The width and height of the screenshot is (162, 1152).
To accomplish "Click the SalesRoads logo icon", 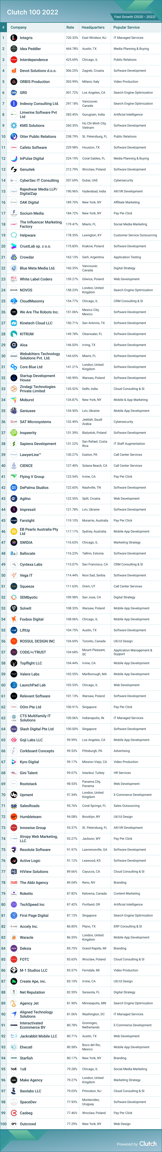I will point(14,806).
